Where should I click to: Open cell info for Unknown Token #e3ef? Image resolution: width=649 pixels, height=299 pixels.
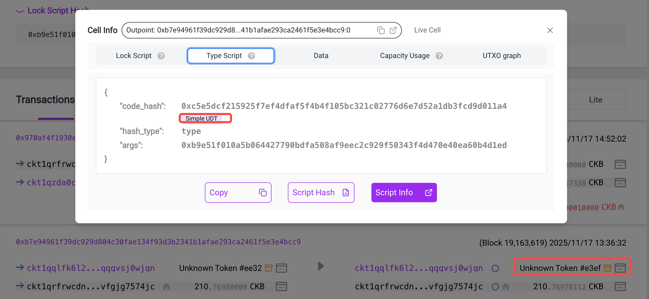[x=620, y=268]
